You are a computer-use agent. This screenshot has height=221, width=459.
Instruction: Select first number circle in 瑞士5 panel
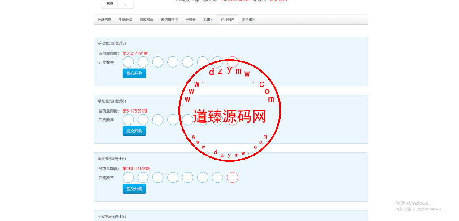click(128, 178)
